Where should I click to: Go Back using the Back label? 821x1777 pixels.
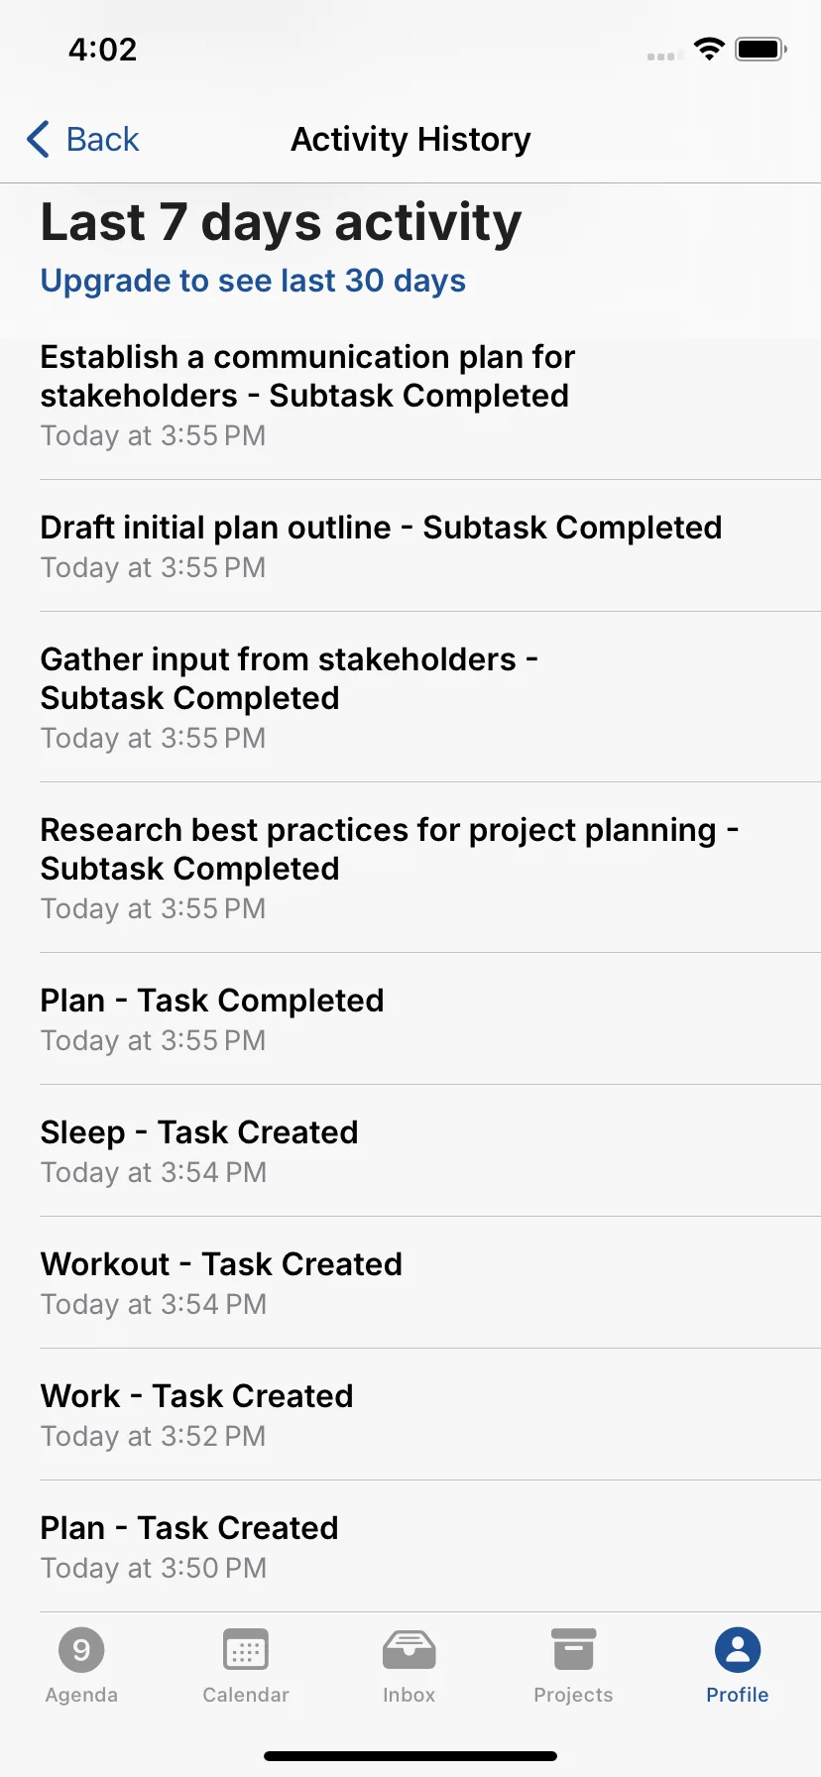click(103, 139)
